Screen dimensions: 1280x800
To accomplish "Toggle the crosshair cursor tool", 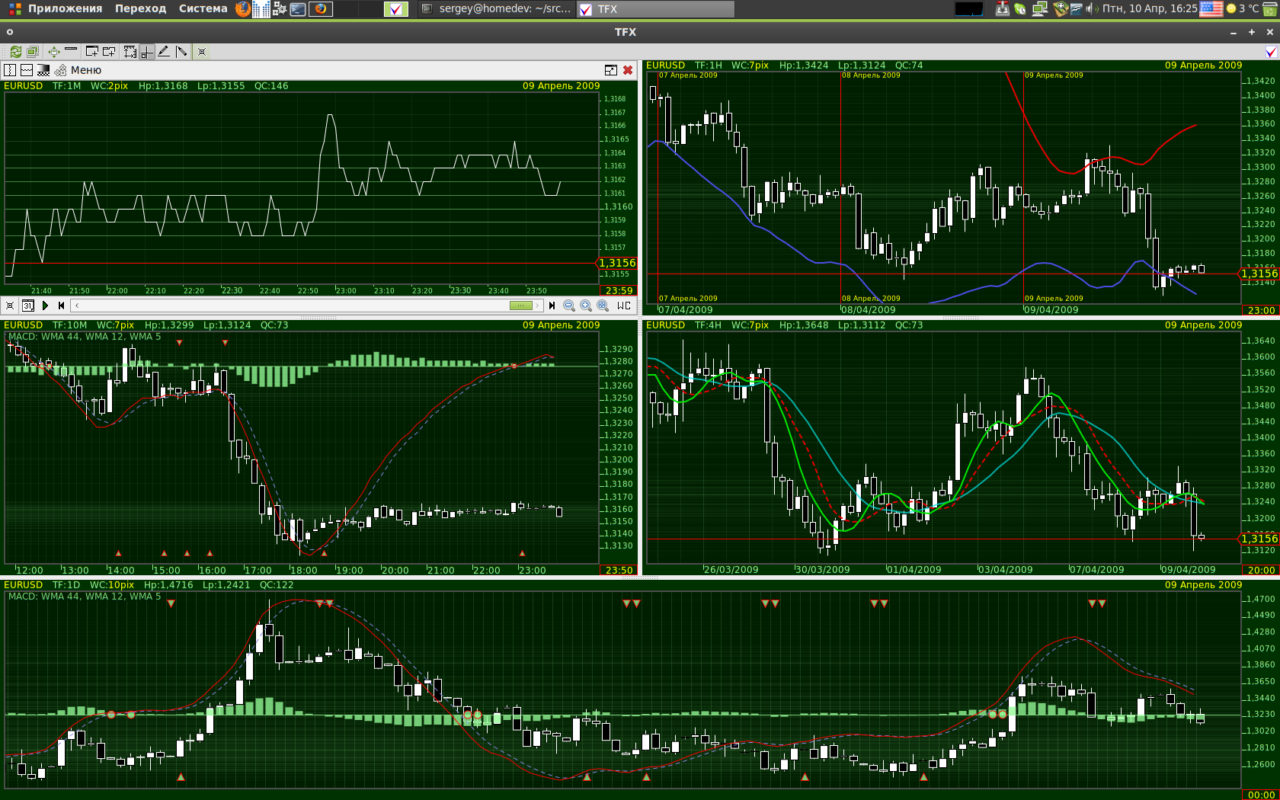I will point(146,52).
